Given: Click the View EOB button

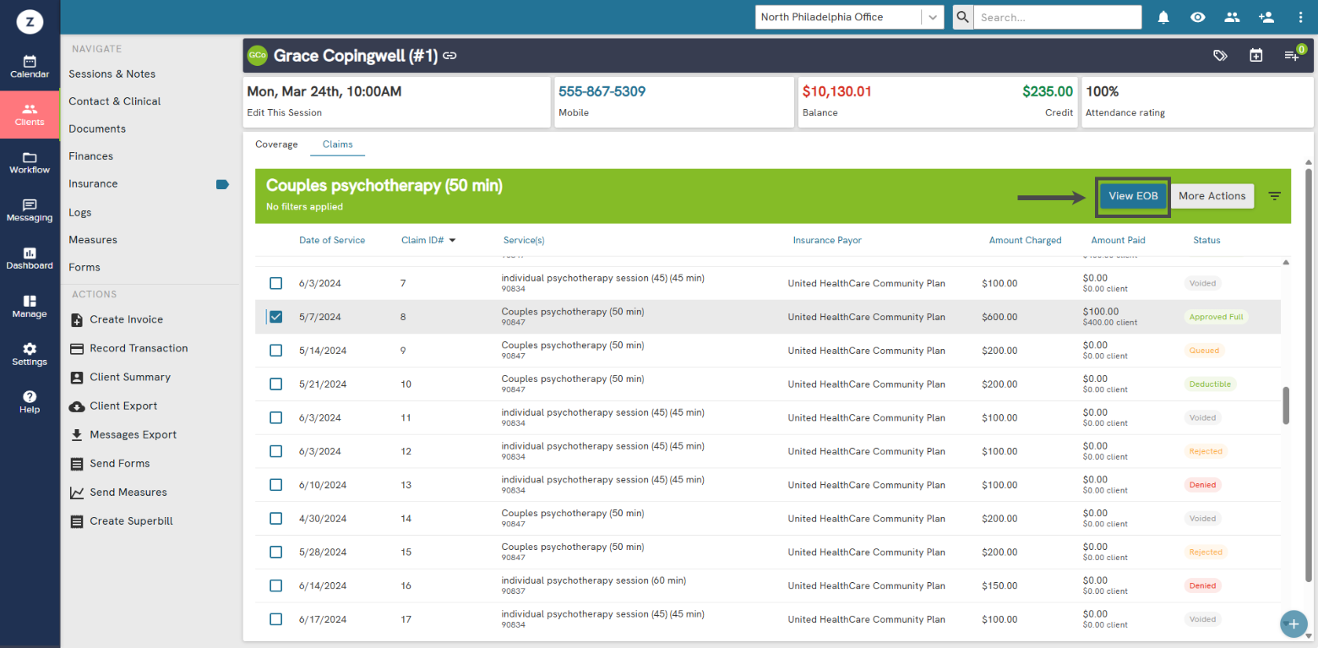Looking at the screenshot, I should tap(1133, 196).
